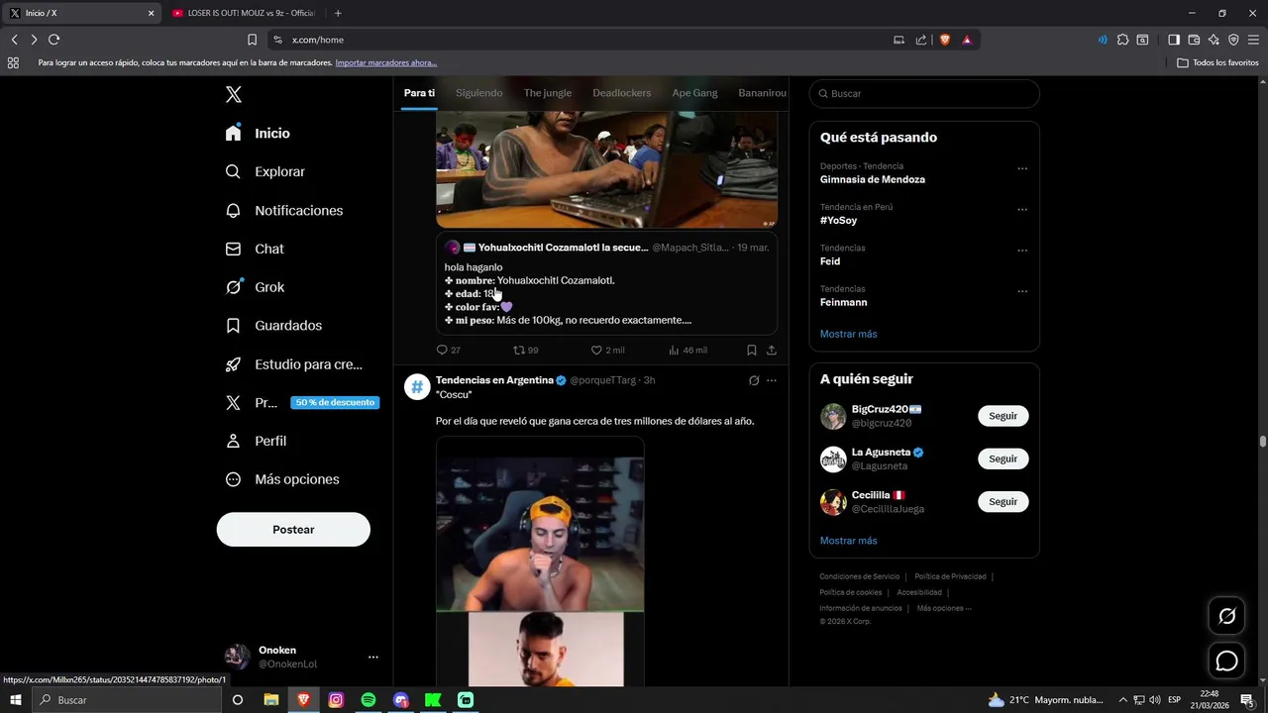
Task: Expand Más opciones in the sidebar
Action: [282, 479]
